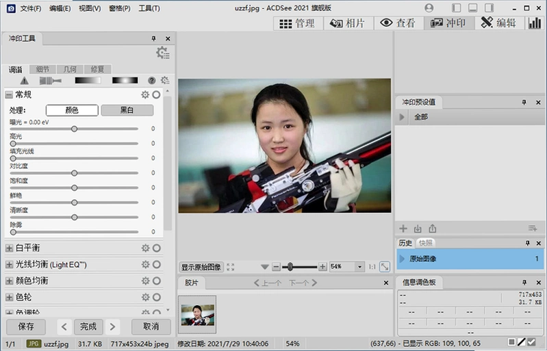
Task: Open 色轮 gear settings
Action: (145, 298)
